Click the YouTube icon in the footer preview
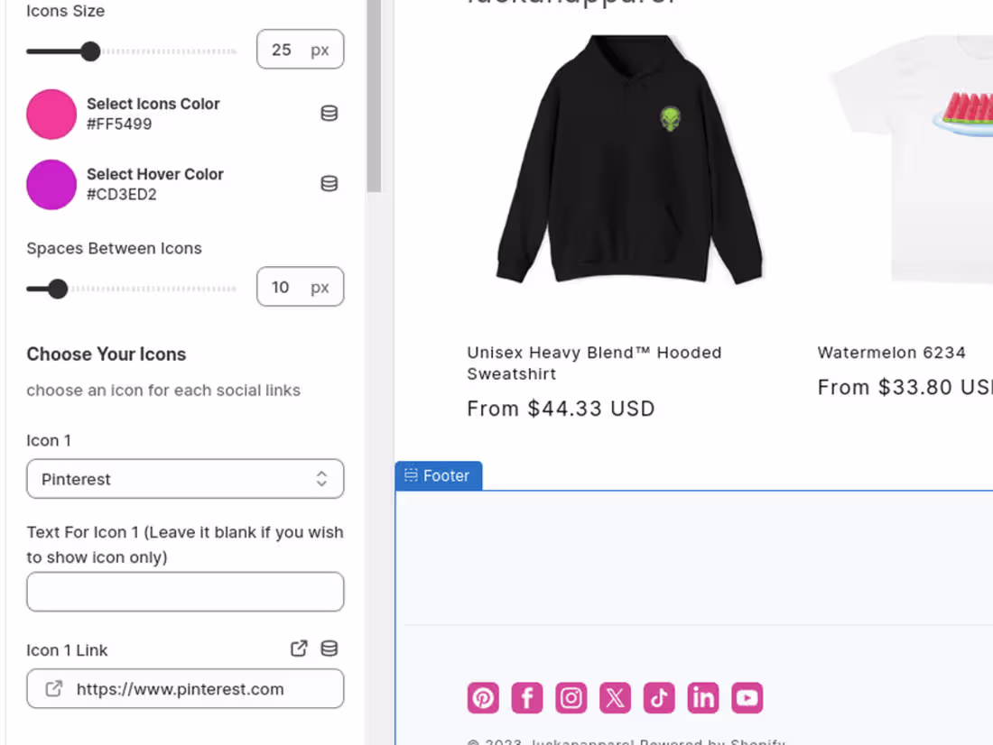 click(747, 697)
